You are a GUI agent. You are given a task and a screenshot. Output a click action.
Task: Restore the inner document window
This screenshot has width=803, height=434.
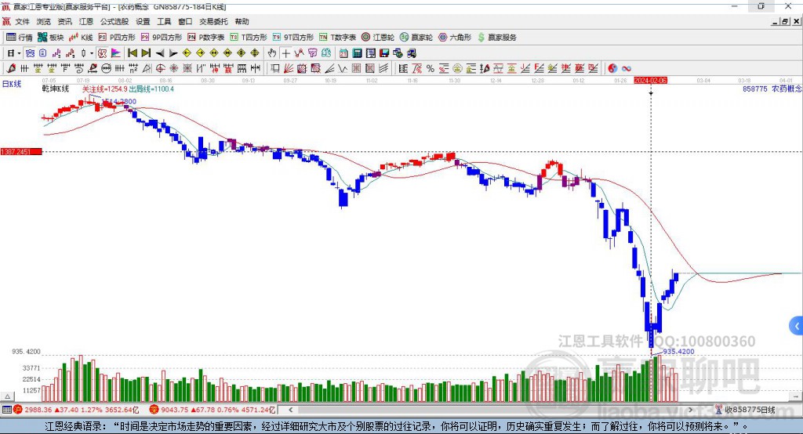coord(786,21)
